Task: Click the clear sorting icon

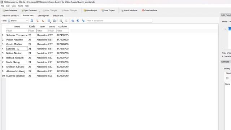Action: (43, 21)
